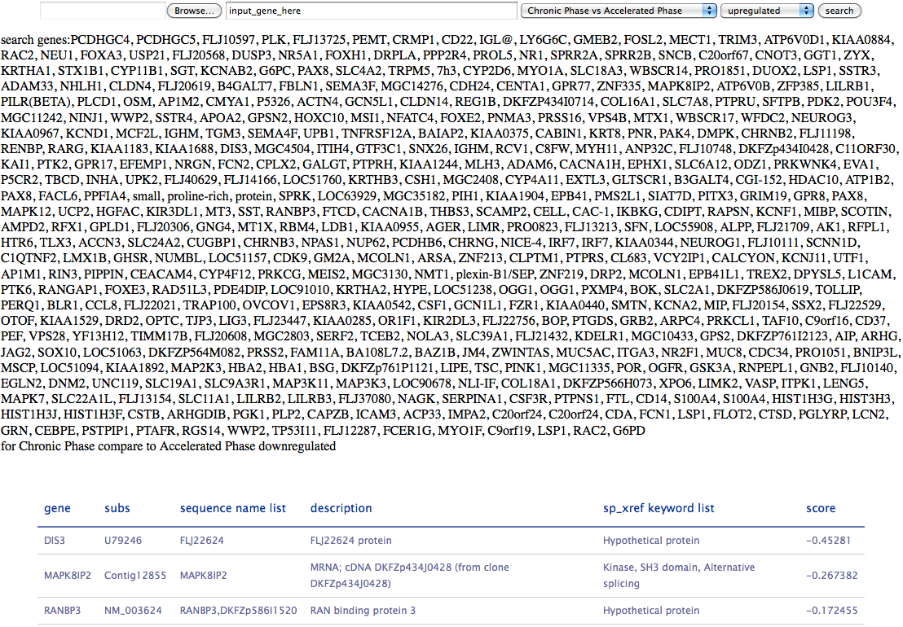The width and height of the screenshot is (903, 627).
Task: Click the RAN binding protein 3 description
Action: click(363, 610)
